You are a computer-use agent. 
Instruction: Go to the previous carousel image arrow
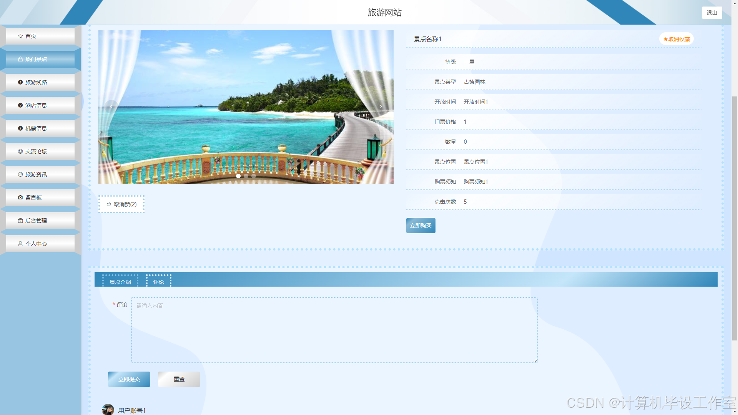point(111,107)
